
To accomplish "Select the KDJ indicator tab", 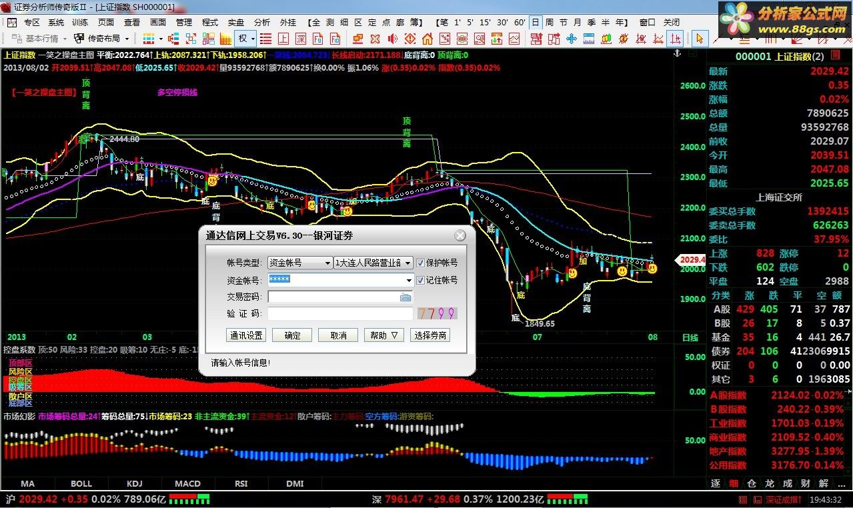I will tap(135, 483).
